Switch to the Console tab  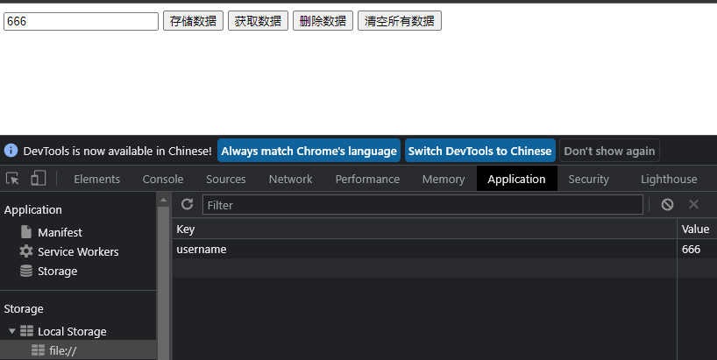pos(163,179)
